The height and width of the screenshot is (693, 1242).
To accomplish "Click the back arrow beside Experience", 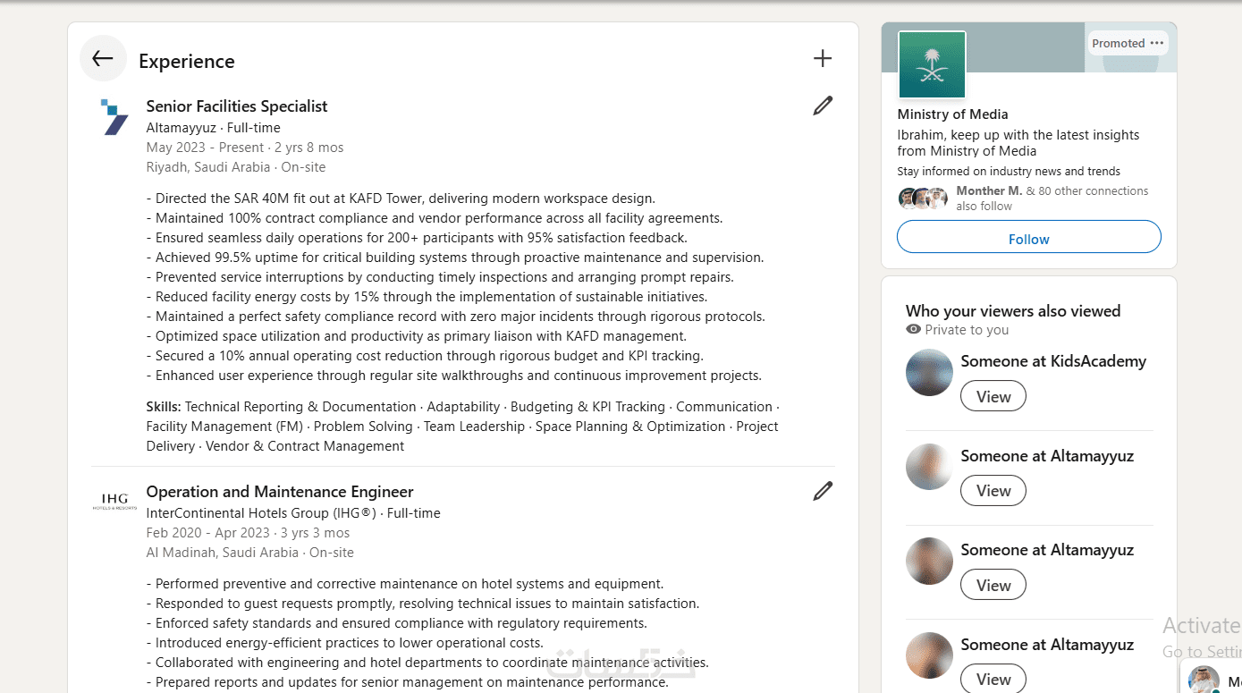I will coord(103,59).
